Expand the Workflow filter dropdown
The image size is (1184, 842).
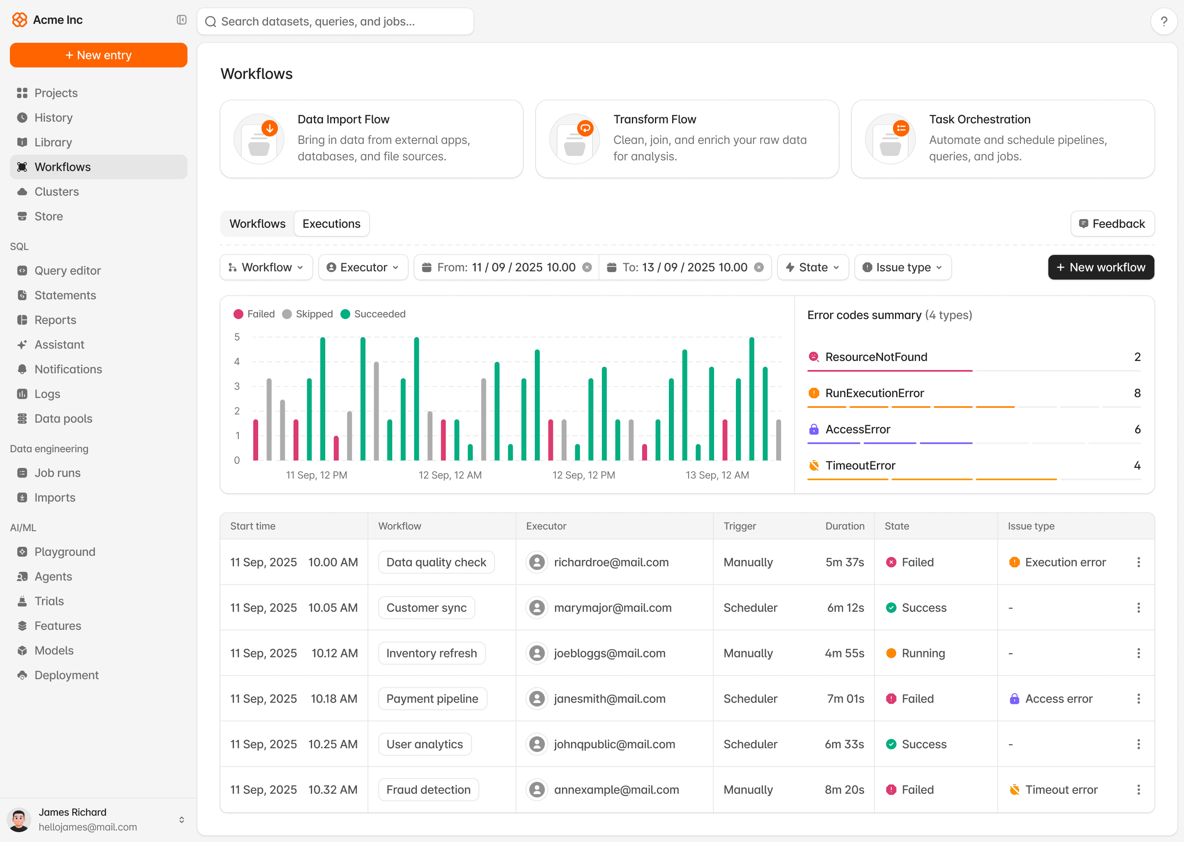coord(266,267)
